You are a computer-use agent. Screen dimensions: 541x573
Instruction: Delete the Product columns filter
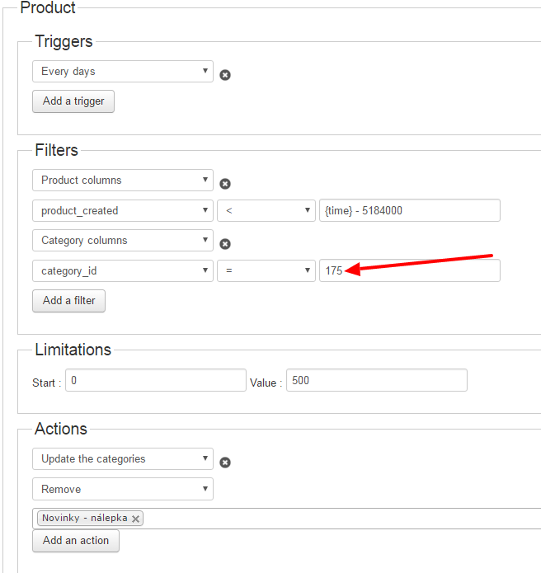coord(225,184)
